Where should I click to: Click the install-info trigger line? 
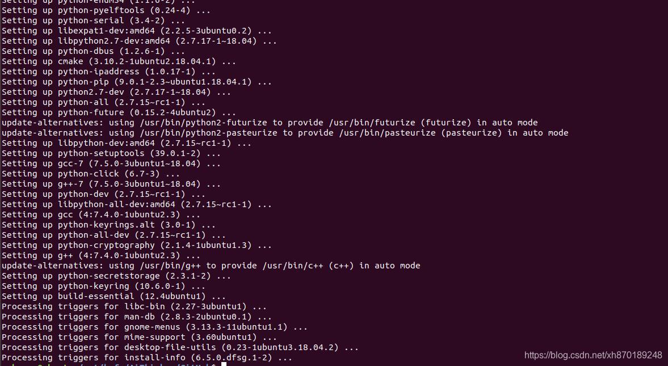click(x=147, y=358)
